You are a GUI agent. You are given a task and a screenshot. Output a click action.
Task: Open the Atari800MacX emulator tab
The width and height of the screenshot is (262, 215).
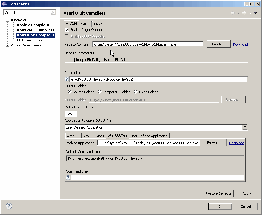pos(94,136)
